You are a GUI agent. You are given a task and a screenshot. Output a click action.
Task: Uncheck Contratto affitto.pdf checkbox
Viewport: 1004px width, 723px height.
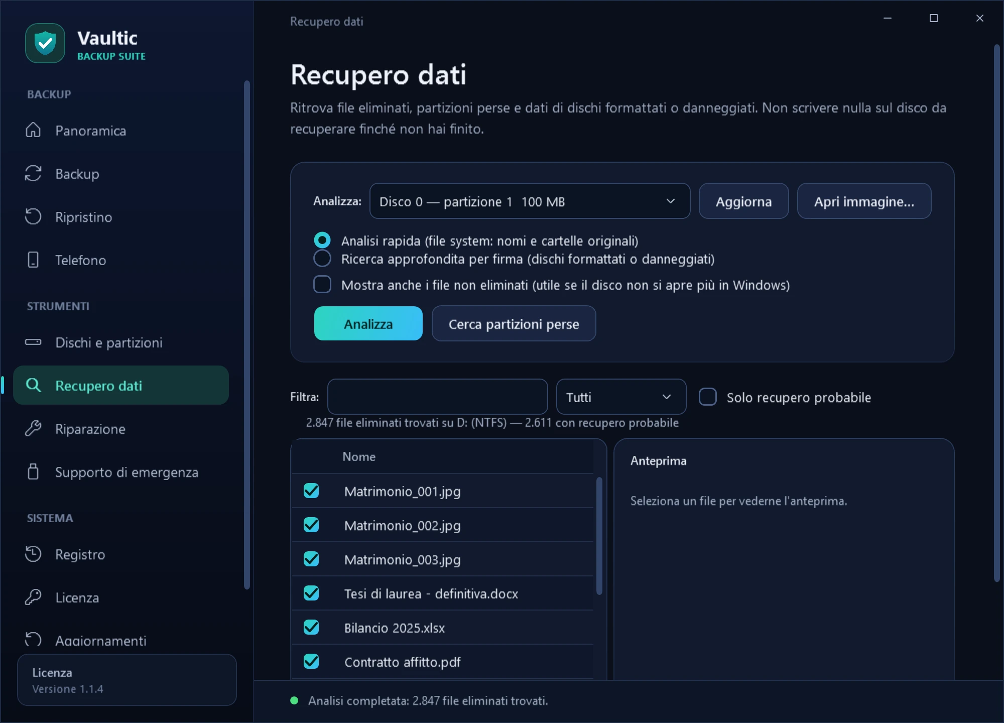click(311, 661)
